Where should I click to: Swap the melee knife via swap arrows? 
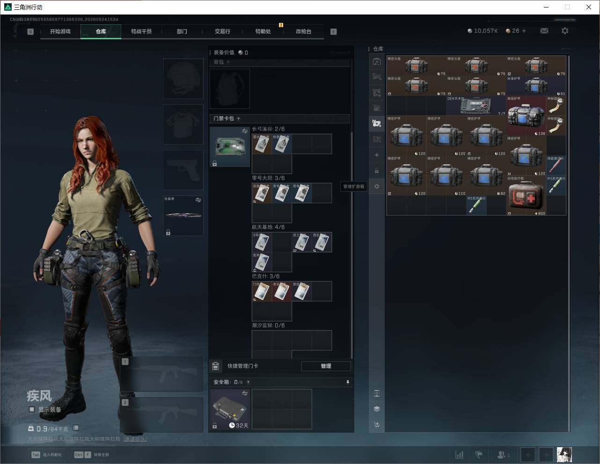[198, 200]
